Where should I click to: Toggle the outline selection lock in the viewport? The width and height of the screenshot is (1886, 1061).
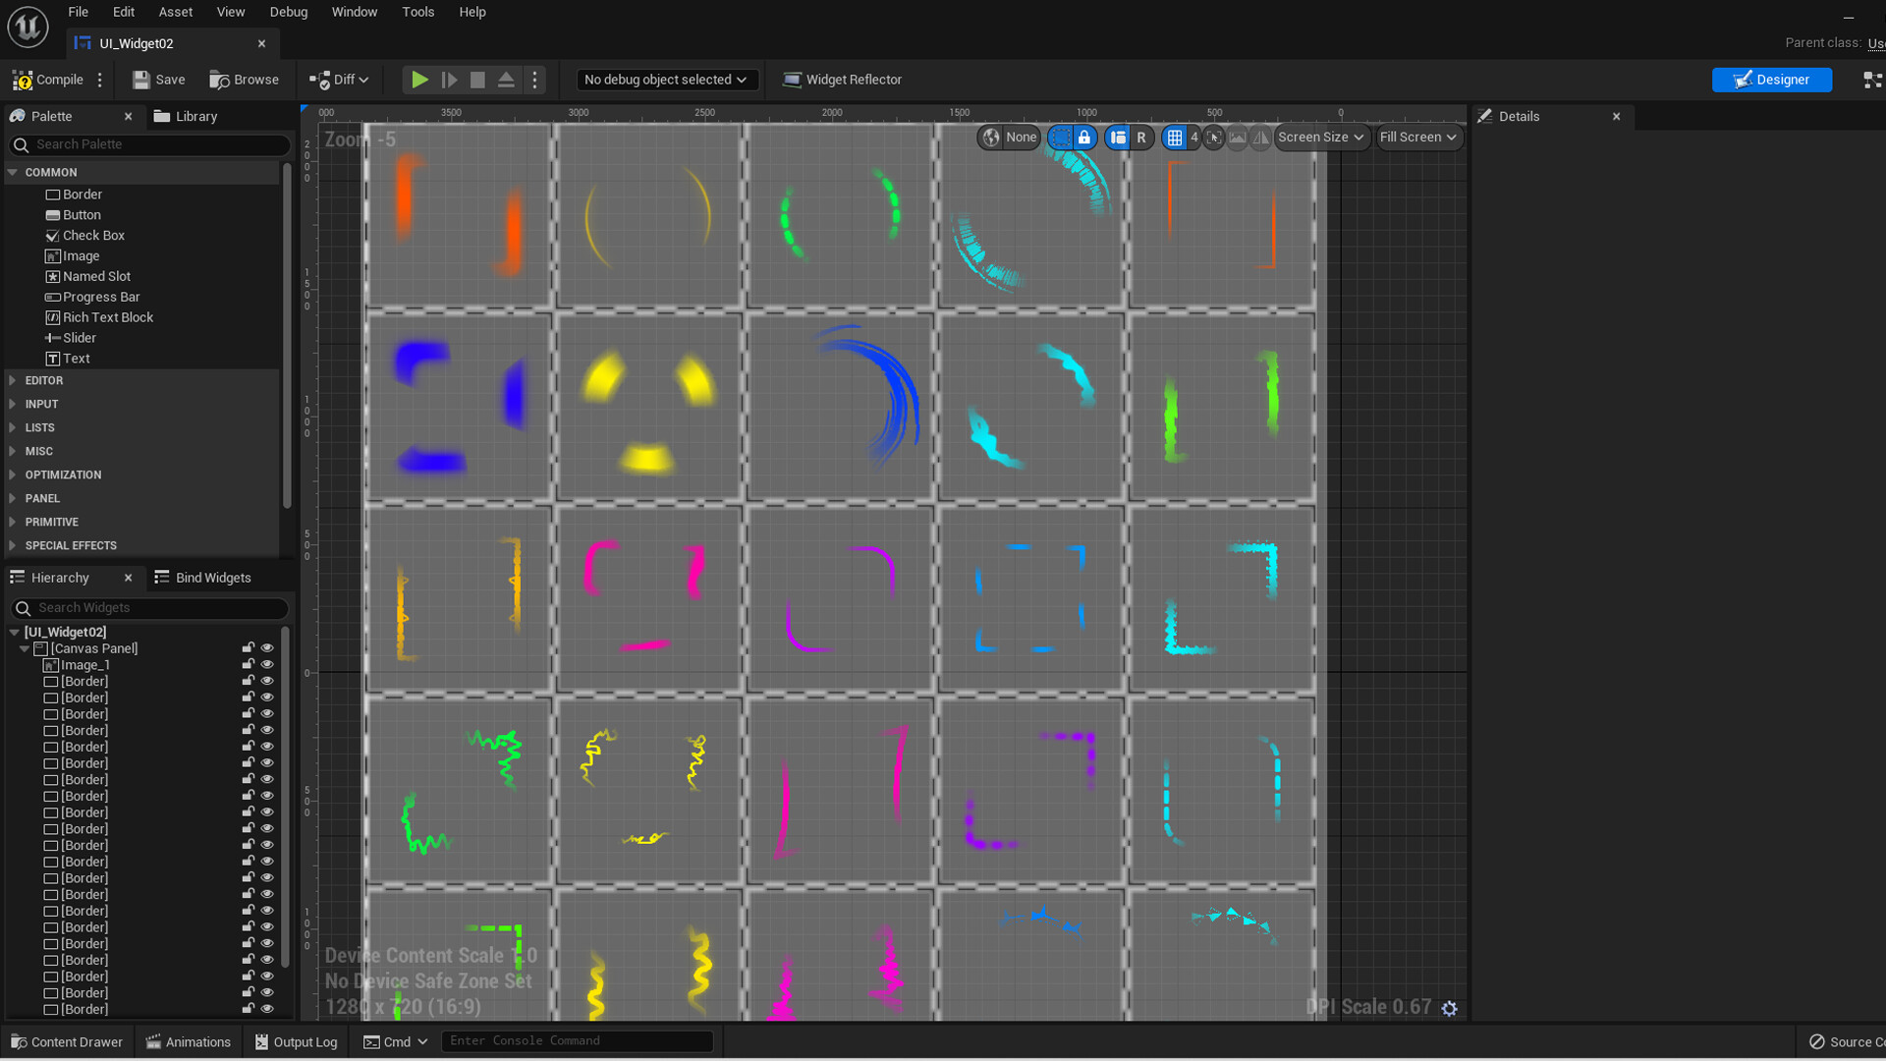1084,138
